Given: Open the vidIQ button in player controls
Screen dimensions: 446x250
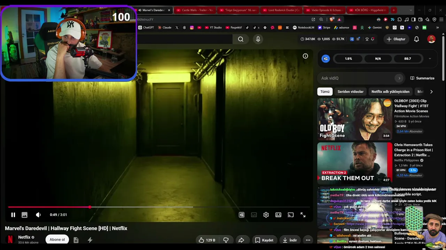Looking at the screenshot, I should pyautogui.click(x=241, y=215).
